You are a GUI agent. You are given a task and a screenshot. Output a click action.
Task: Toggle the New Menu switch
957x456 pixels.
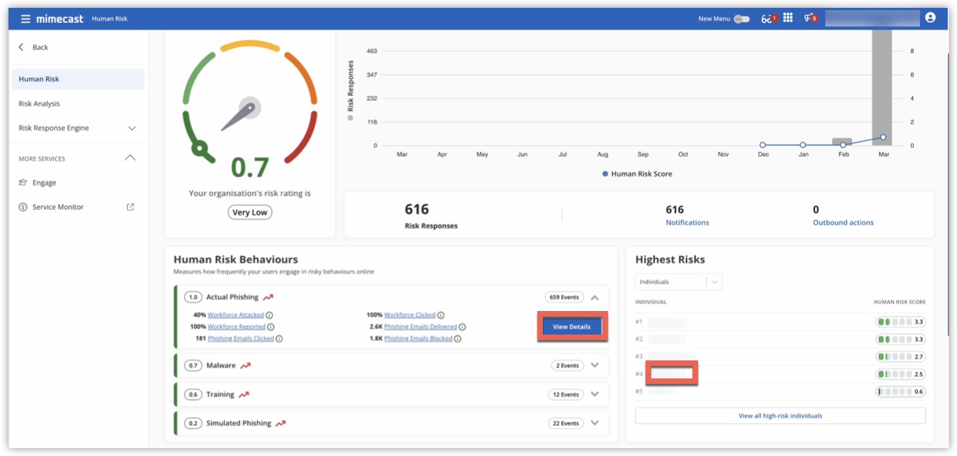coord(741,19)
